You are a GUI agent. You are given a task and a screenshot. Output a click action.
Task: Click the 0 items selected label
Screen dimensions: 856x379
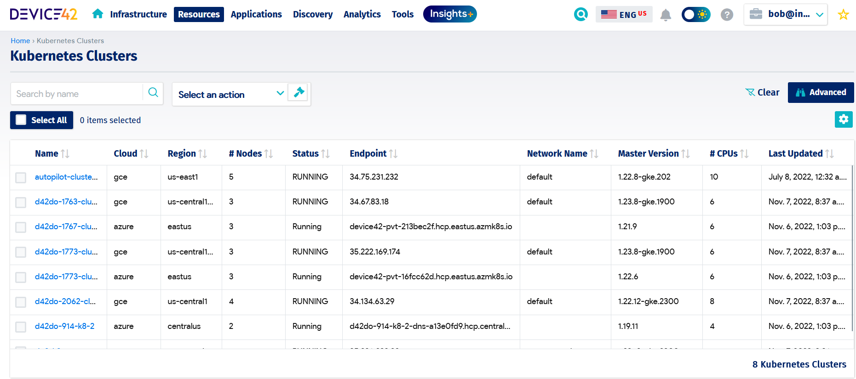[110, 120]
